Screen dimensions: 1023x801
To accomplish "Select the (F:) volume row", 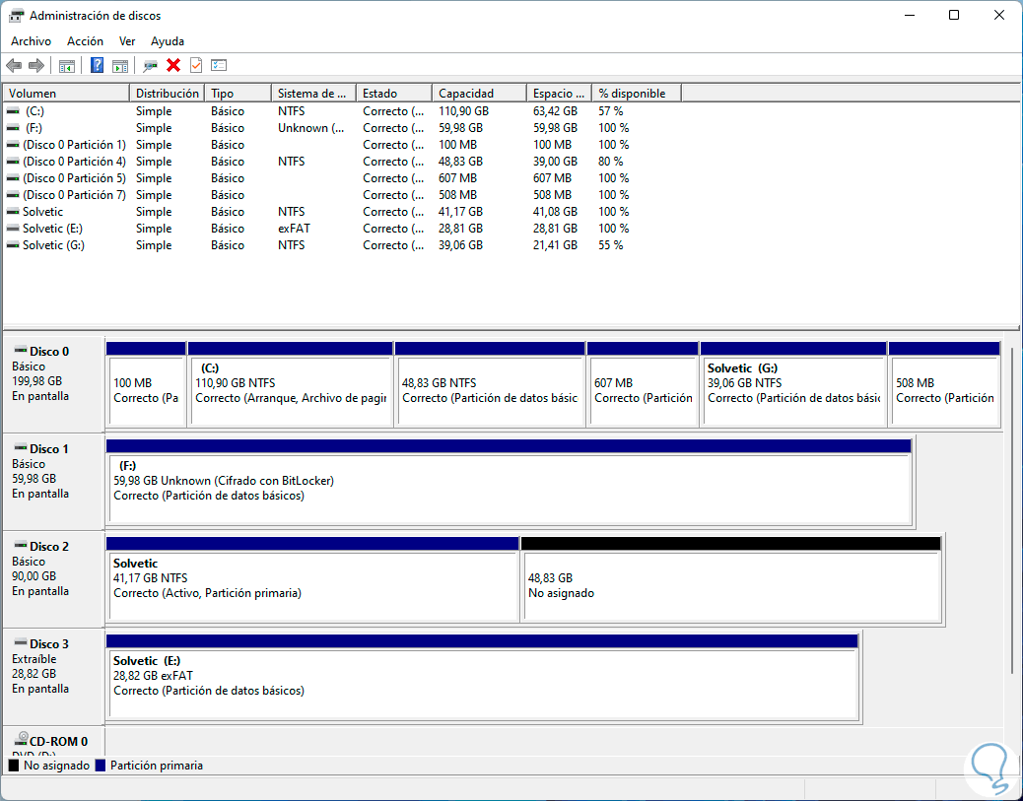I will (x=342, y=128).
